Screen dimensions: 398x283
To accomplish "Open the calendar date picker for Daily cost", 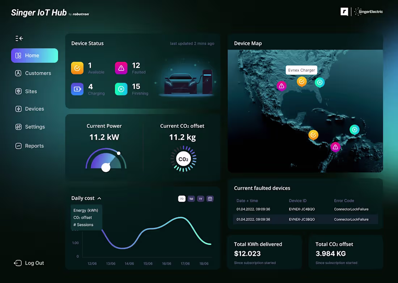I will (210, 199).
